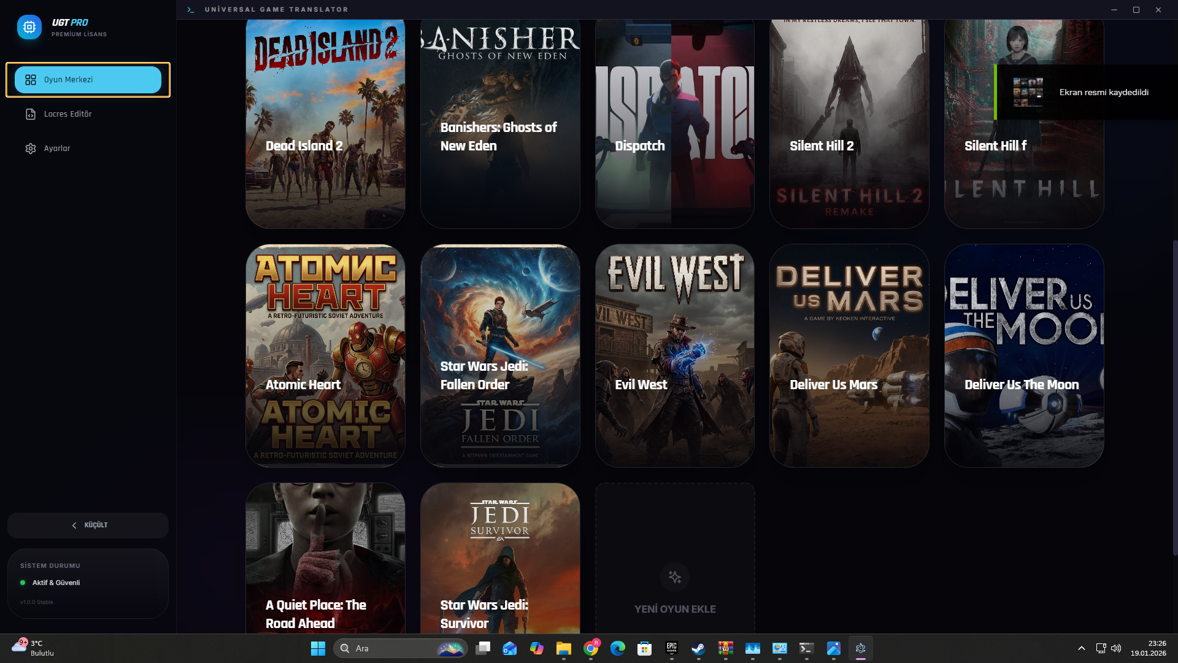Click the KÜÇÜLT left chevron
The width and height of the screenshot is (1178, 663).
coord(74,525)
